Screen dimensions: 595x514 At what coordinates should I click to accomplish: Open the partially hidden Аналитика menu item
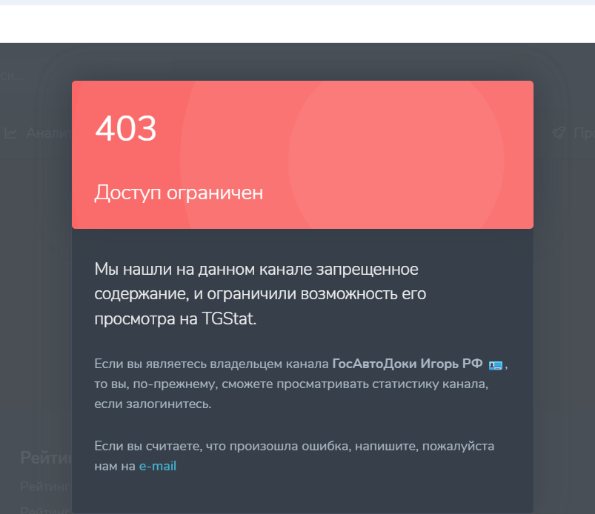tap(48, 133)
